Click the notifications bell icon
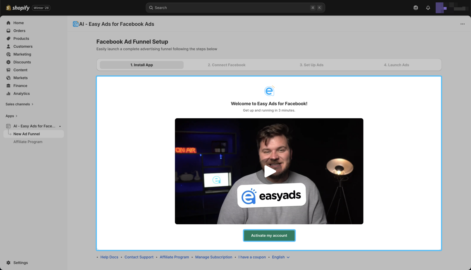The image size is (471, 270). pos(428,8)
